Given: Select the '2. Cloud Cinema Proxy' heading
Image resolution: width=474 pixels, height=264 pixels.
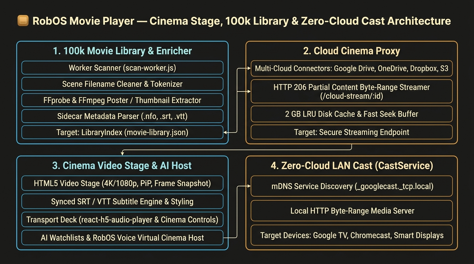Looking at the screenshot, I should click(x=351, y=51).
